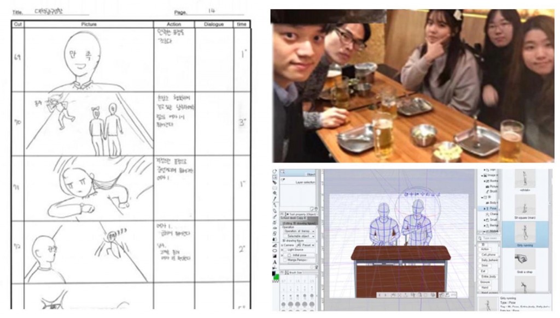Select the Text tool (A icon)
This screenshot has height=318, width=560.
tap(275, 261)
